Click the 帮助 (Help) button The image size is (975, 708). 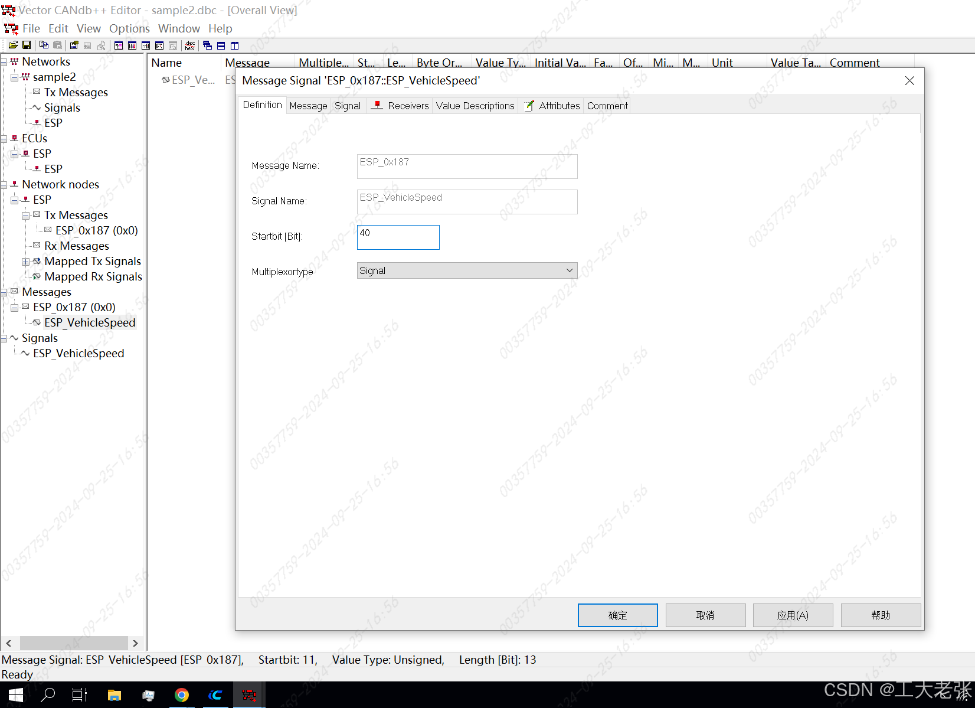tap(881, 615)
